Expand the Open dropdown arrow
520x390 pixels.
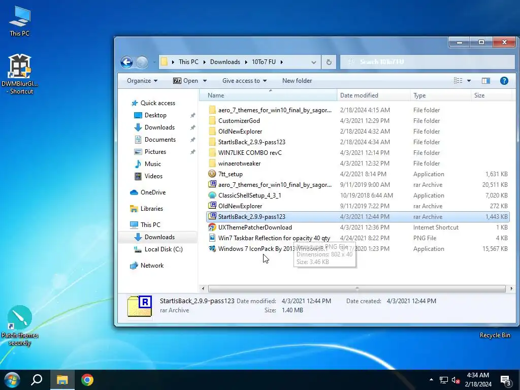205,81
